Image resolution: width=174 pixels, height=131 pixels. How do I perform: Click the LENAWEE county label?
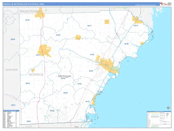(x=11, y=70)
